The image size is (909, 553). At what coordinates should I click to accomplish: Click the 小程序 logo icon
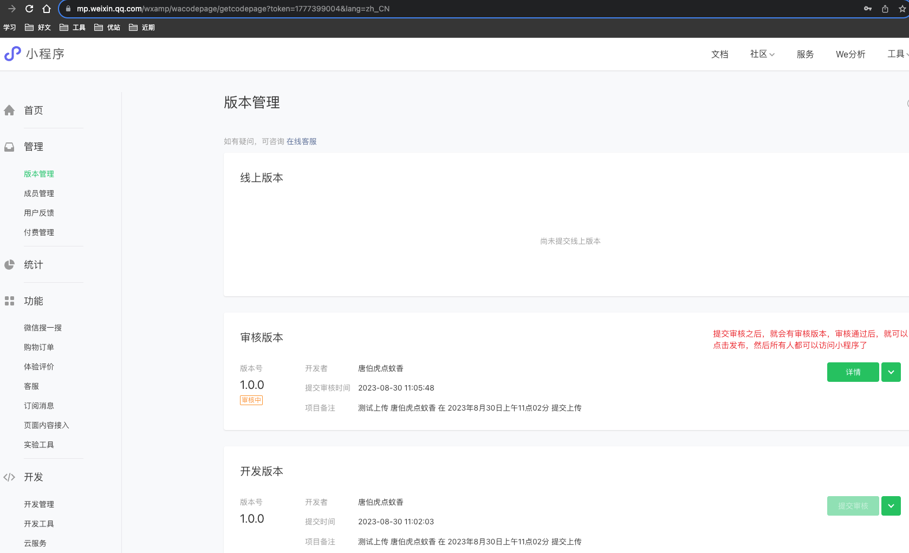coord(12,54)
